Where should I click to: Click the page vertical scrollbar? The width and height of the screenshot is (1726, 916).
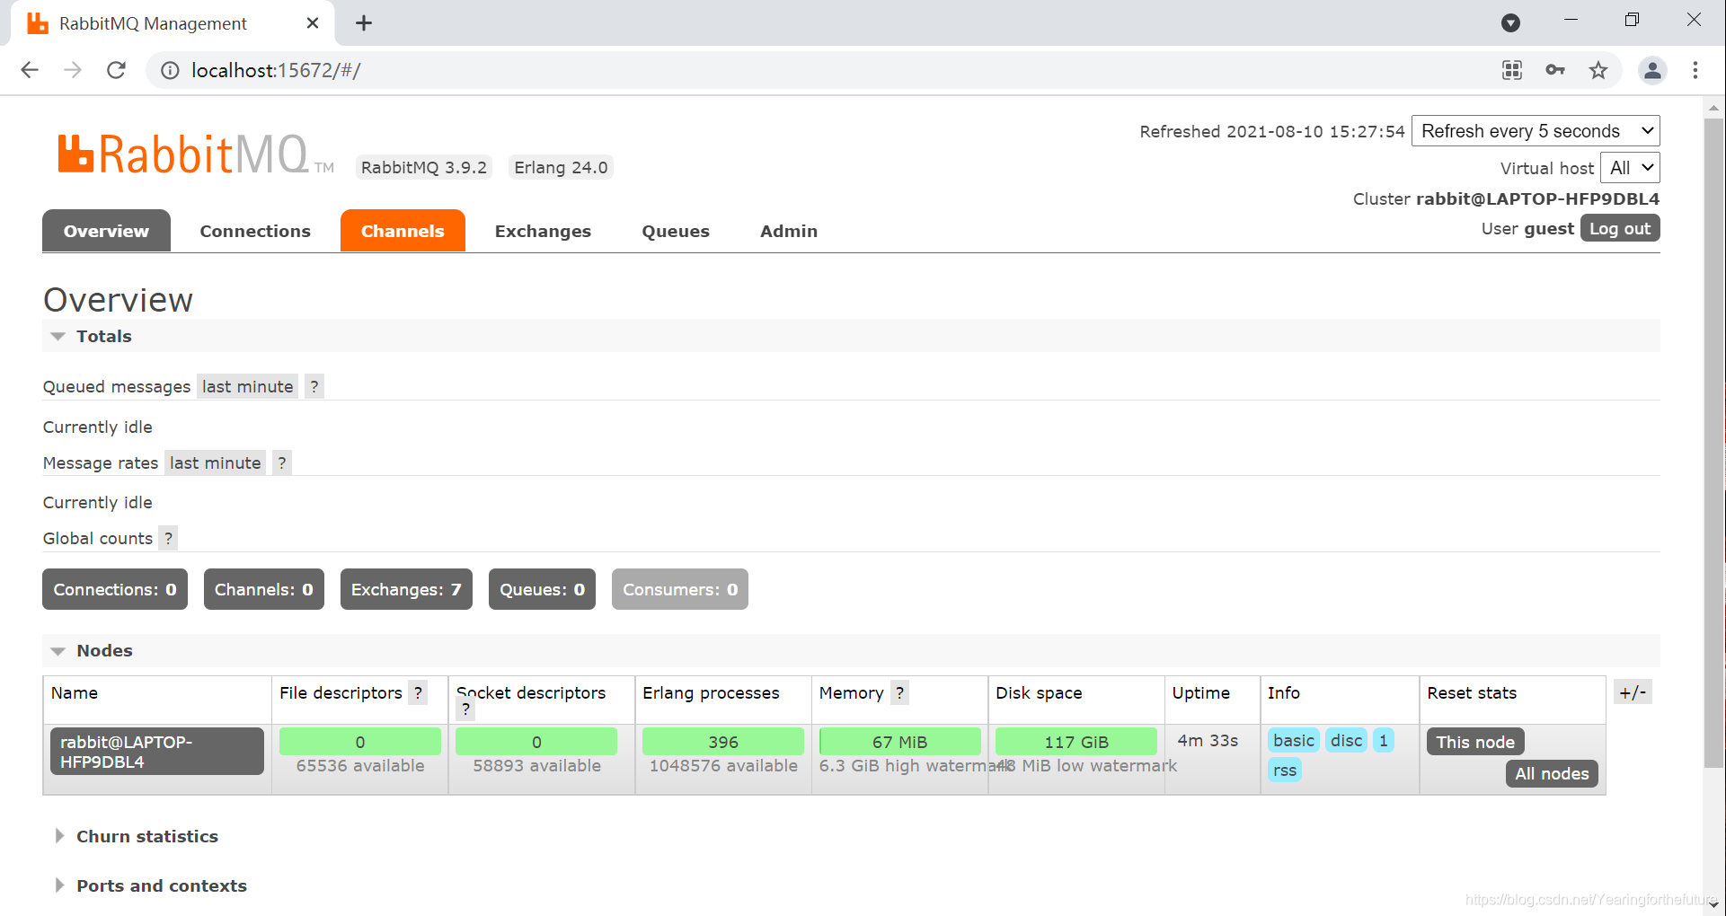[x=1713, y=442]
